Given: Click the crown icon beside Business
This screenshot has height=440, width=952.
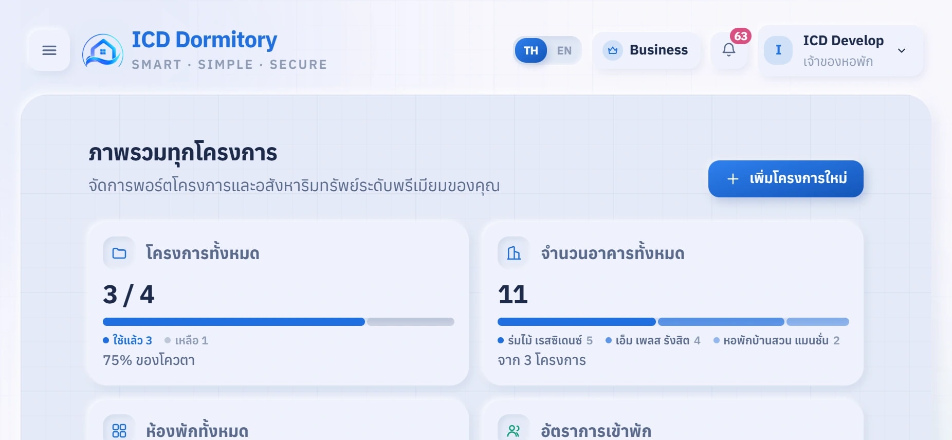Looking at the screenshot, I should 613,50.
